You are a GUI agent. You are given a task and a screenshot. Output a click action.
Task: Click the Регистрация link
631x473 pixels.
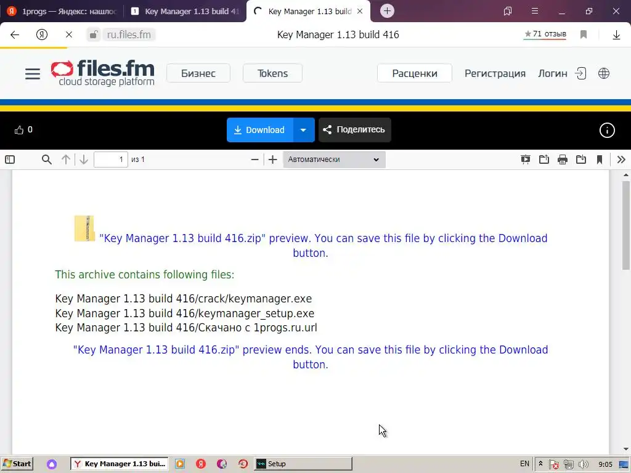click(495, 73)
